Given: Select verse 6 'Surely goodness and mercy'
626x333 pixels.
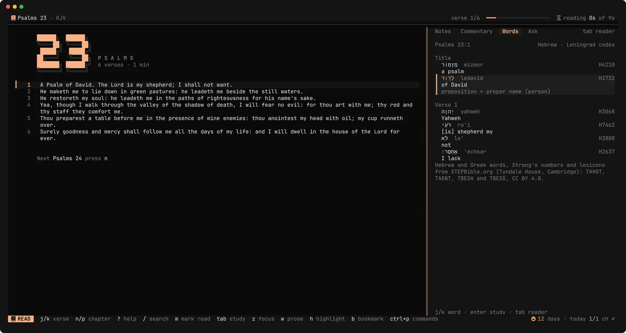Looking at the screenshot, I should coord(220,135).
